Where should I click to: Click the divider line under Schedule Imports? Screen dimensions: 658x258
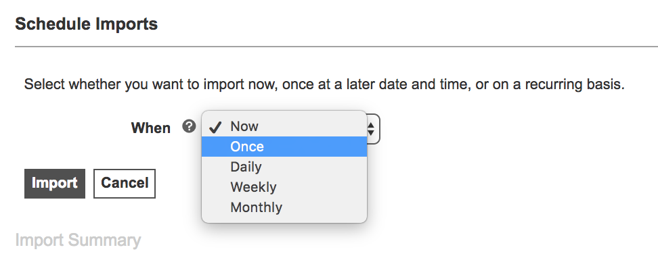click(336, 47)
